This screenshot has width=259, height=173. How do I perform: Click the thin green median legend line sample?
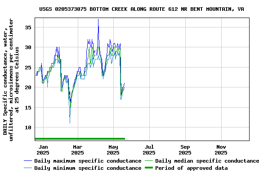click(x=149, y=160)
